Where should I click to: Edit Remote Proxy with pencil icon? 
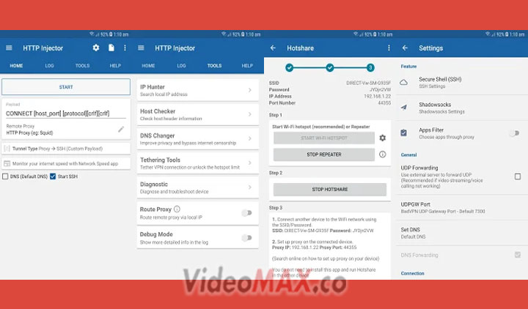point(121,129)
